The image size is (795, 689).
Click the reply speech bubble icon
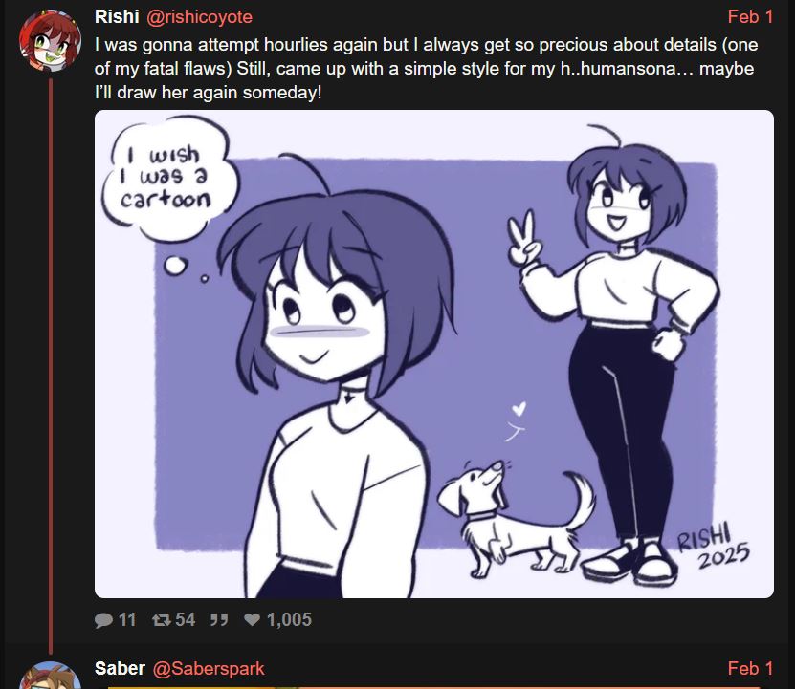click(x=103, y=620)
